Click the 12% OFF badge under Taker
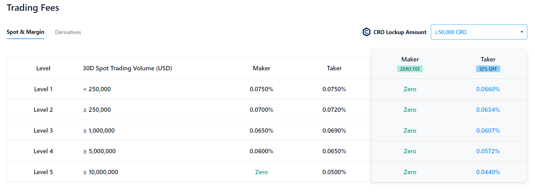The width and height of the screenshot is (535, 195). (x=488, y=69)
